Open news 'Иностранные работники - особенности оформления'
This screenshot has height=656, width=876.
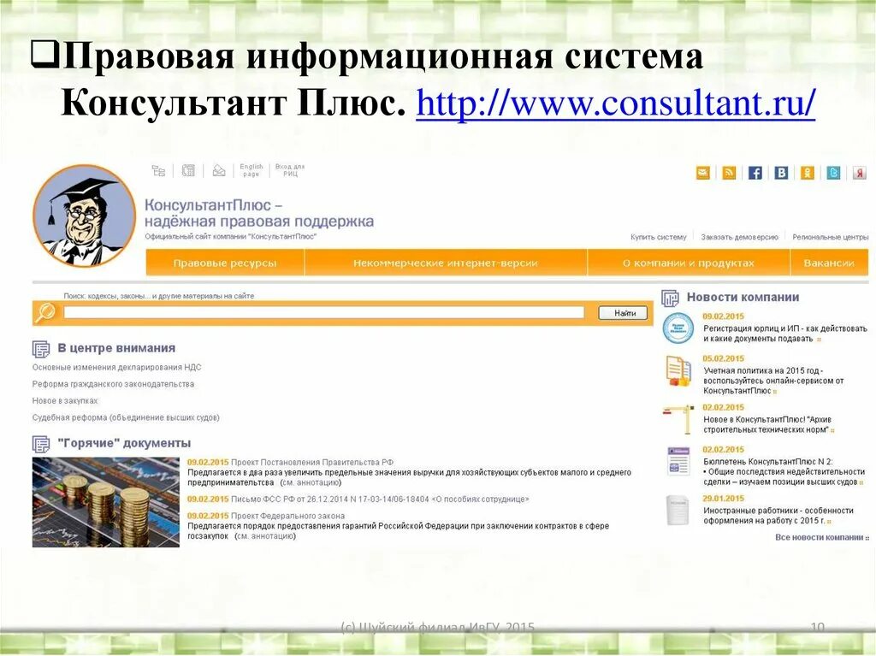coord(778,515)
